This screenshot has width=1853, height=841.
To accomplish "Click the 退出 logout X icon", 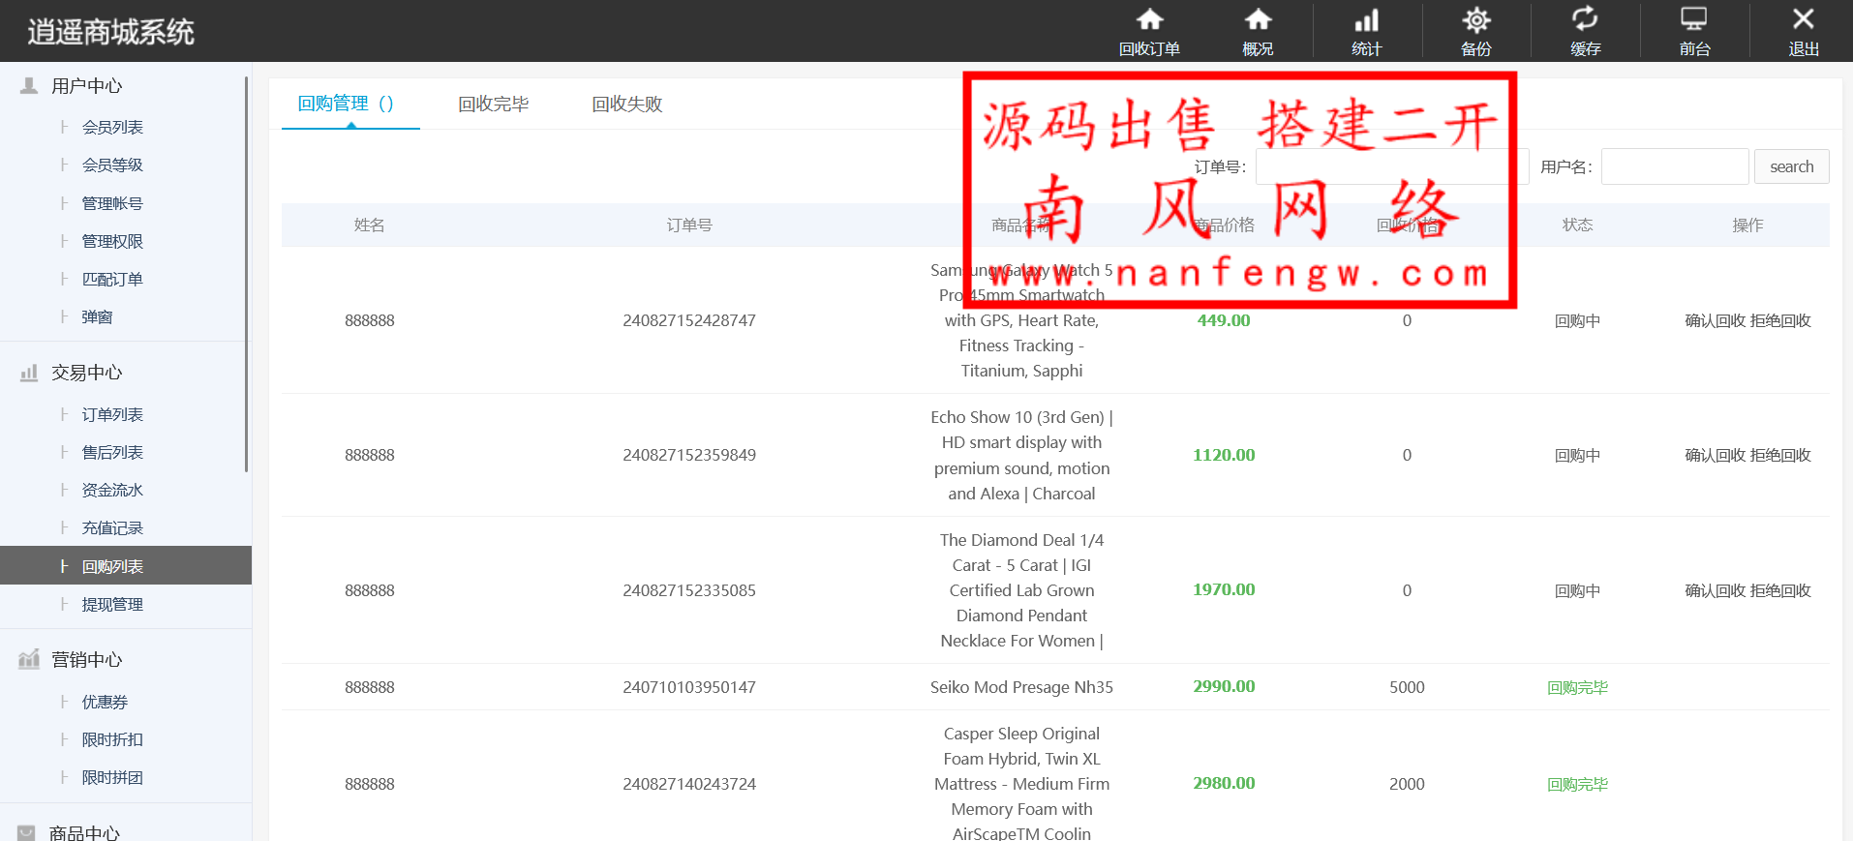I will point(1803,20).
